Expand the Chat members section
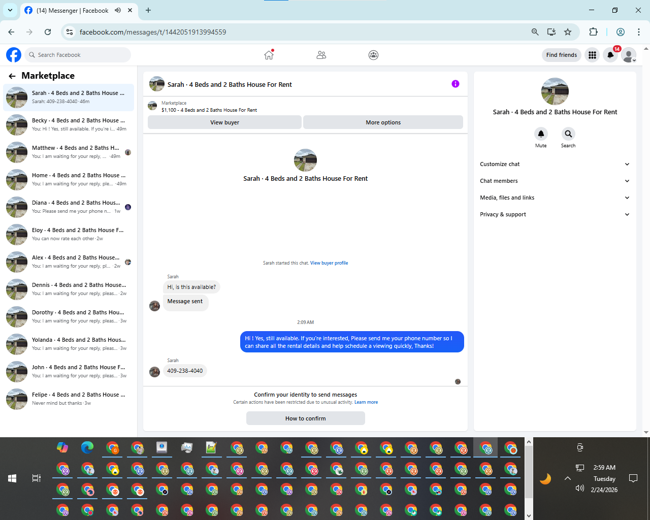Viewport: 650px width, 520px height. (x=555, y=181)
